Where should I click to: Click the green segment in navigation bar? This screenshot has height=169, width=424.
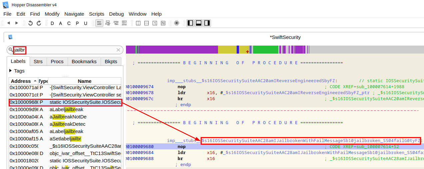[266, 50]
